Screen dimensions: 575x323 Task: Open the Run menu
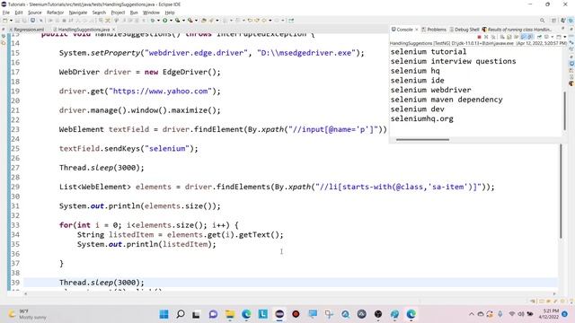tap(134, 13)
